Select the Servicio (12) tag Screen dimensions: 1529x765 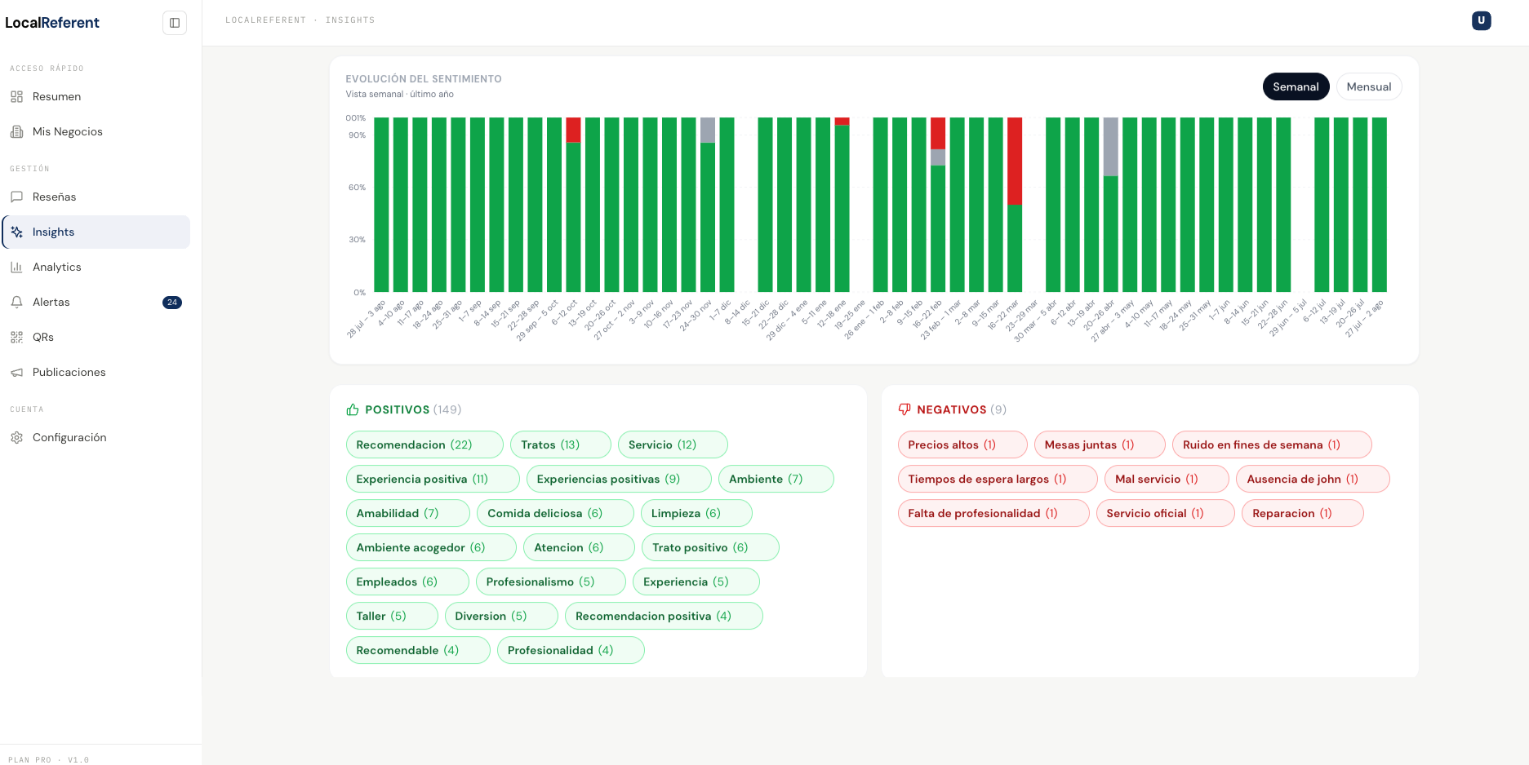click(x=673, y=444)
